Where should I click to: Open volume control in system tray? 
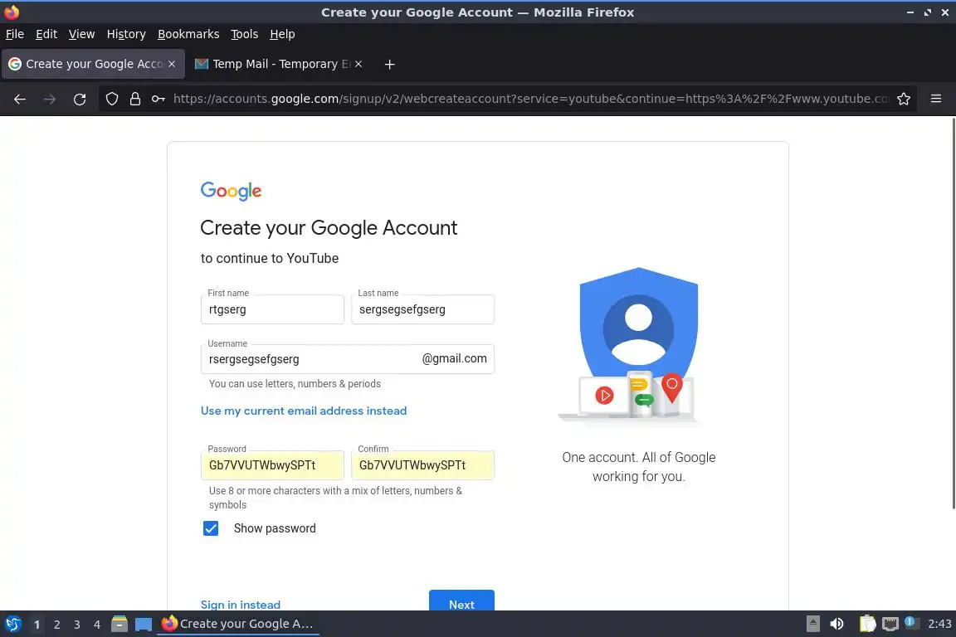tap(836, 624)
